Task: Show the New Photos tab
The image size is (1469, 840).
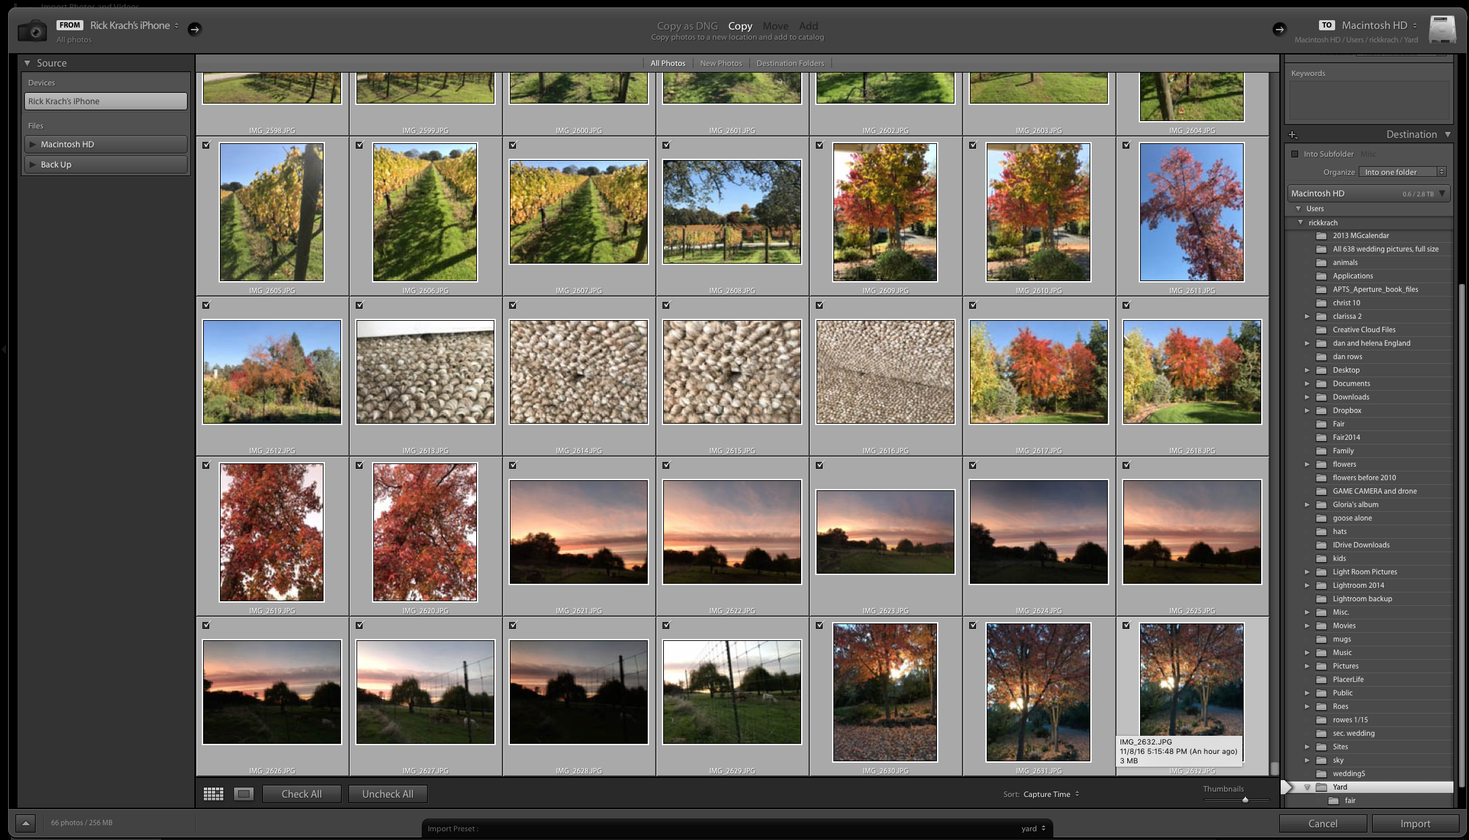Action: pos(721,63)
